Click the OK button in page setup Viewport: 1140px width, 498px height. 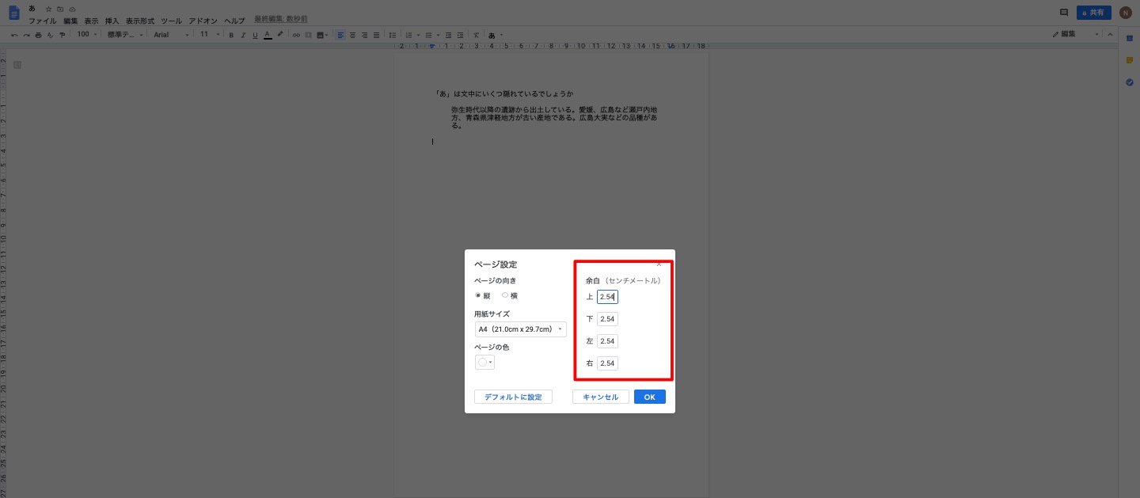click(649, 397)
